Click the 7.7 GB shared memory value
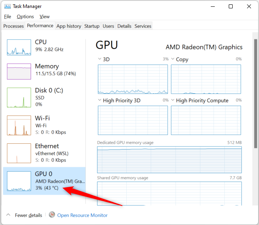259x225 pixels. point(235,178)
